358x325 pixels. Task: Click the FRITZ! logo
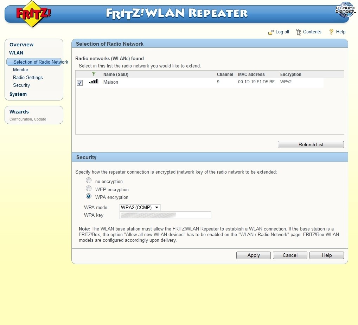(x=33, y=14)
